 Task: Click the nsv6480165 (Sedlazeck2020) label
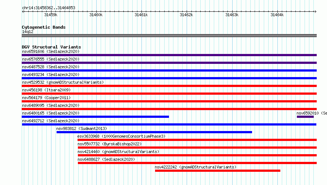[x=51, y=113]
